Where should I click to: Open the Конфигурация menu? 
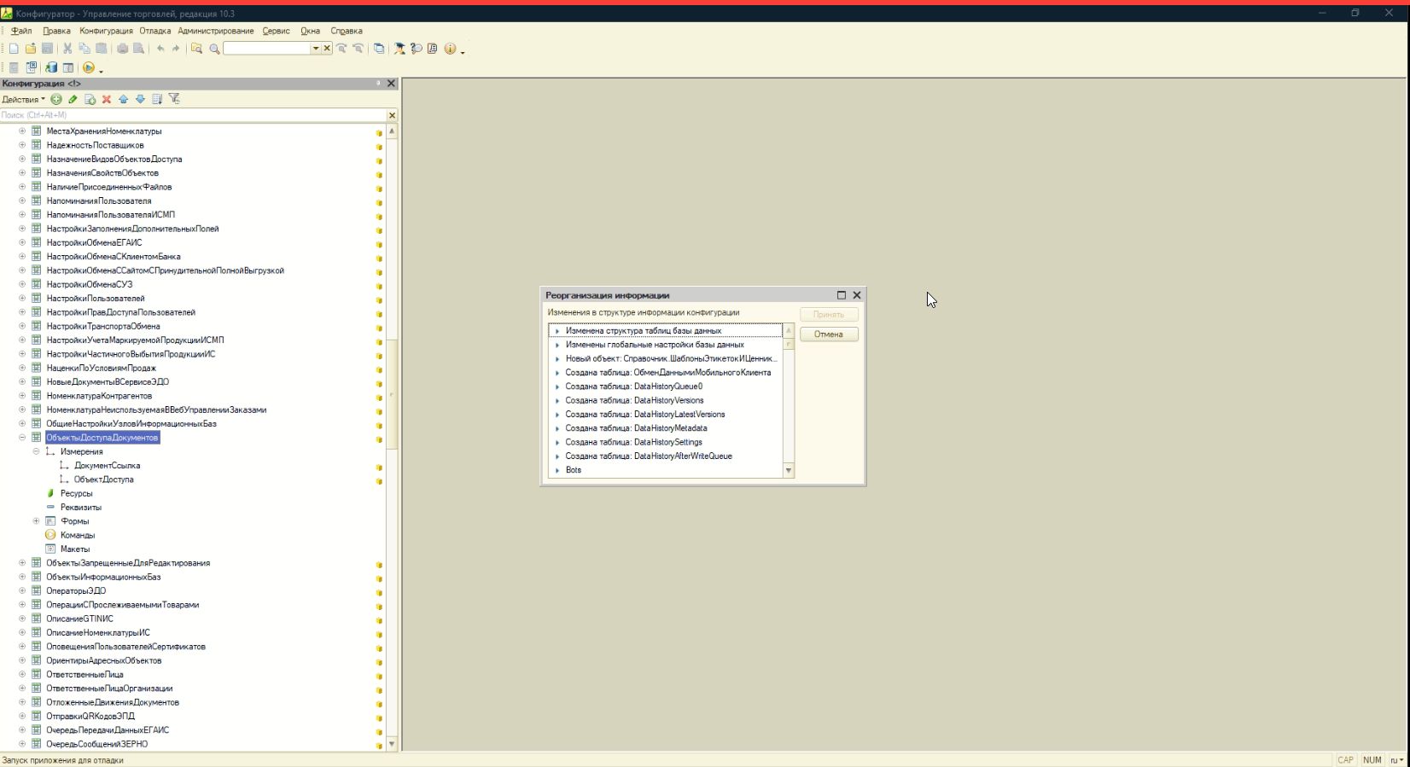[106, 31]
